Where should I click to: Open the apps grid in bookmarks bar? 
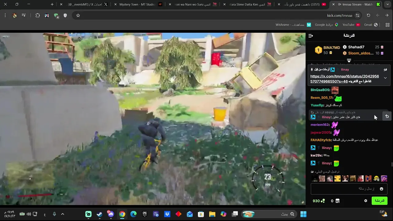pos(387,25)
